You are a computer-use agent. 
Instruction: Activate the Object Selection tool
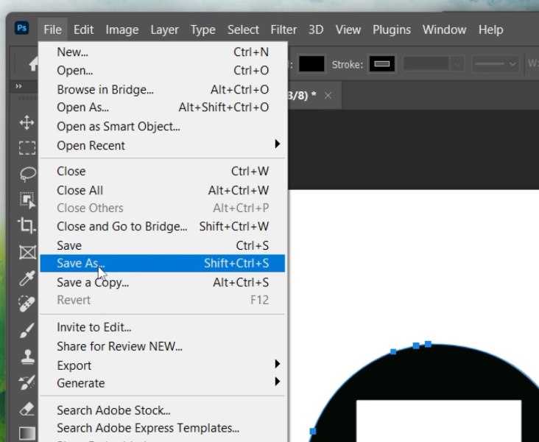pos(27,200)
